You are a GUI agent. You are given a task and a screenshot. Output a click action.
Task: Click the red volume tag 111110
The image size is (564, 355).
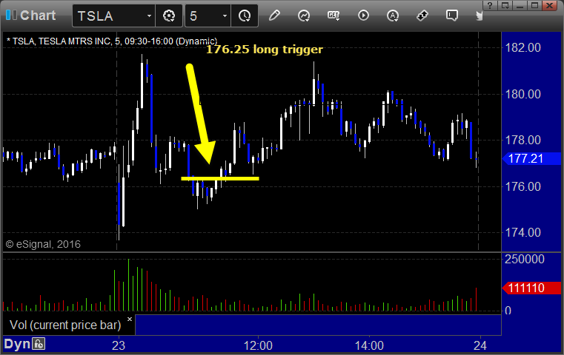tap(531, 288)
